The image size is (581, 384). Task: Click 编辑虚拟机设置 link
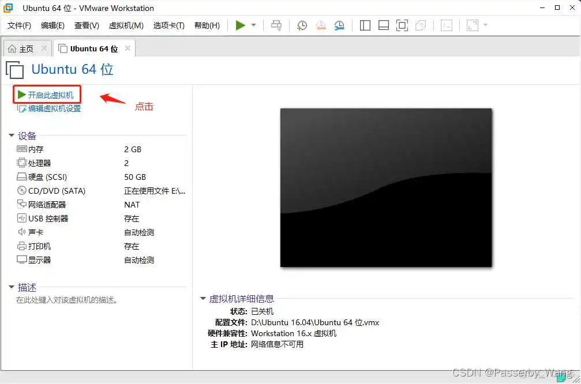[x=49, y=108]
